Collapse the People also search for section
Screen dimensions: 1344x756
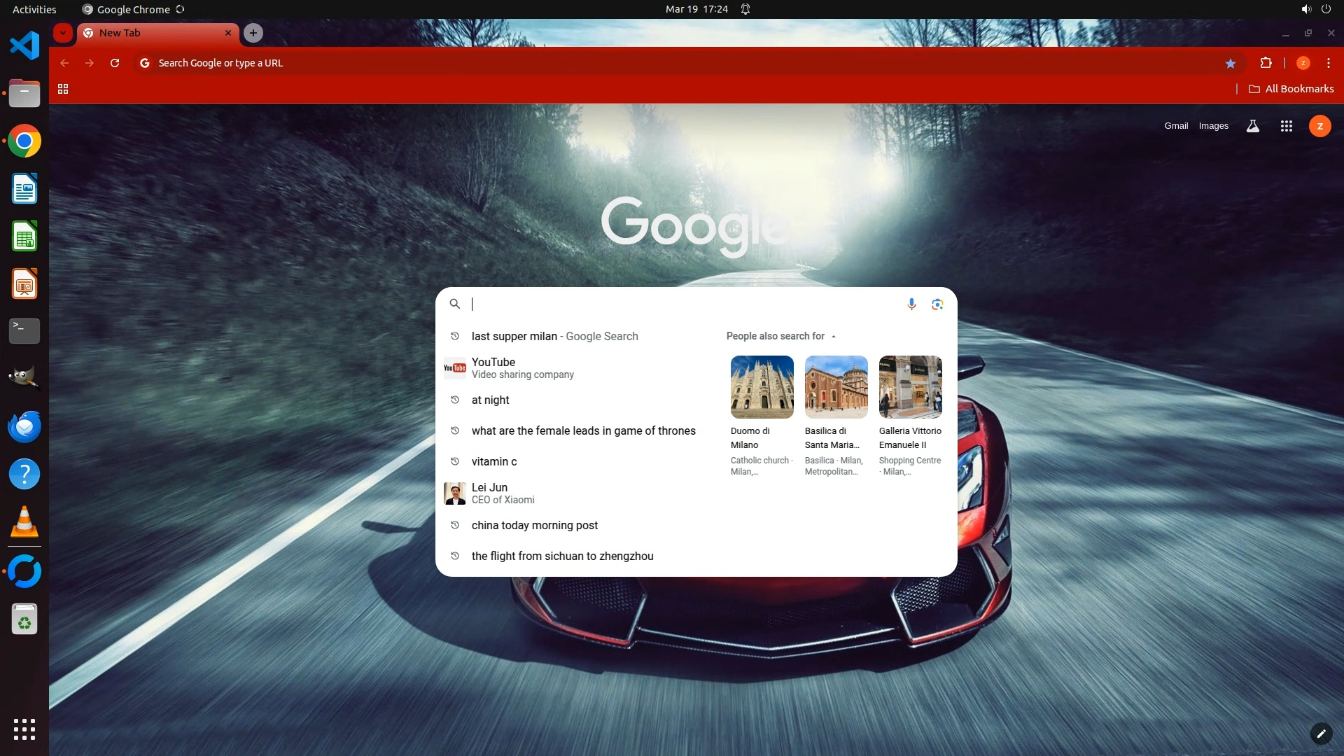tap(833, 337)
